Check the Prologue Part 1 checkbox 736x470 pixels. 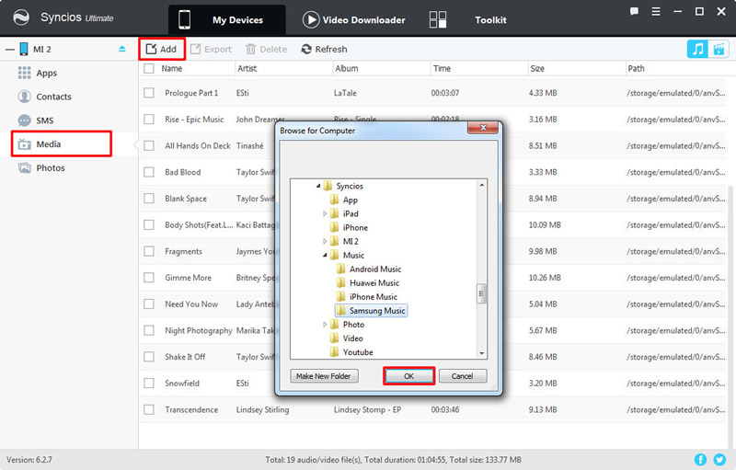click(149, 93)
